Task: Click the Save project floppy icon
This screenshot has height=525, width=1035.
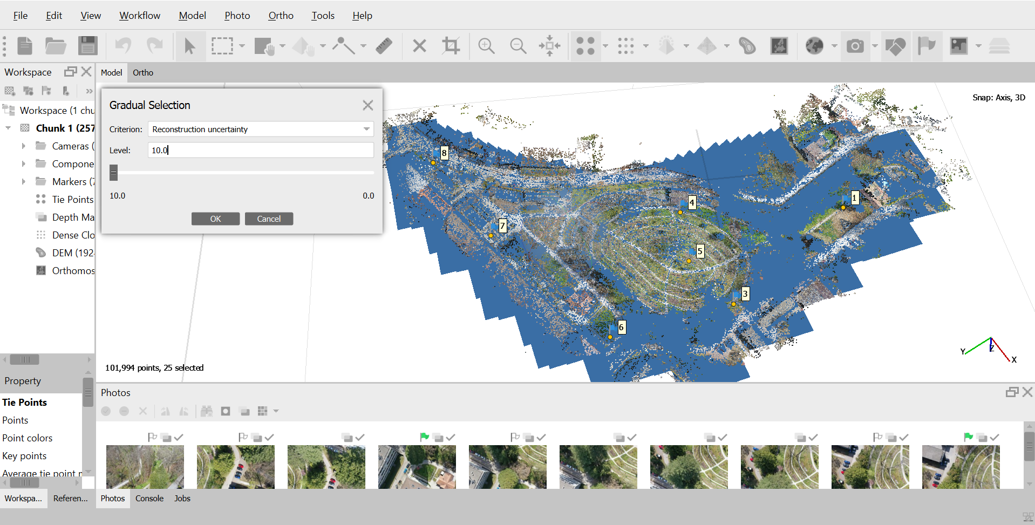Action: tap(87, 46)
